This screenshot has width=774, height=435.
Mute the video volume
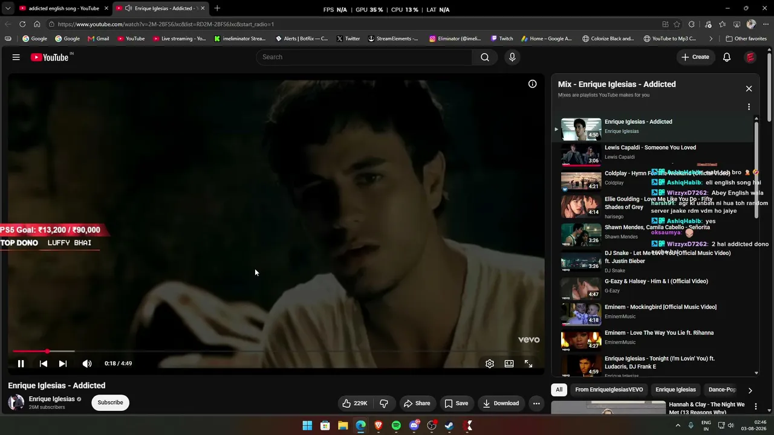tap(87, 363)
